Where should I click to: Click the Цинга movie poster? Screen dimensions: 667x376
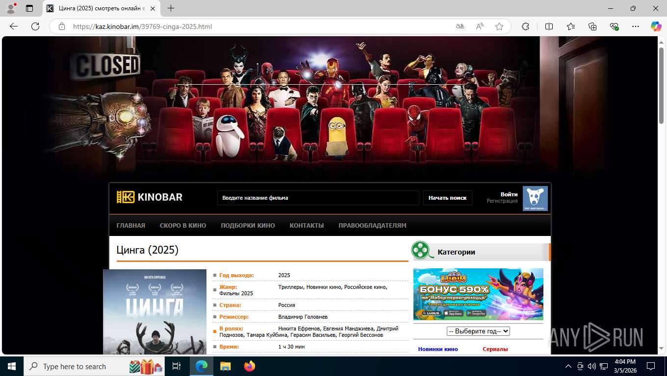pos(154,312)
